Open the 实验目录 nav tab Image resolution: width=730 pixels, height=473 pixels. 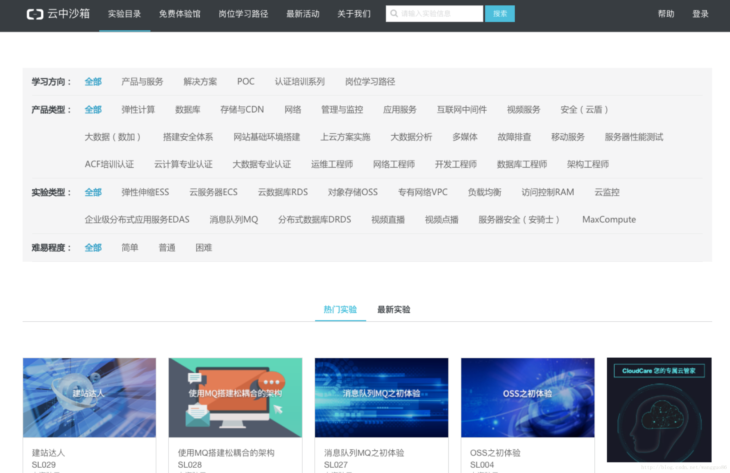point(124,14)
